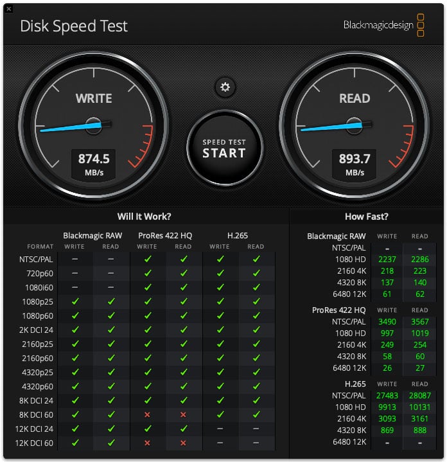Click ProRes 422 HQ read checkmark for 720p60
The image size is (447, 462).
click(184, 273)
